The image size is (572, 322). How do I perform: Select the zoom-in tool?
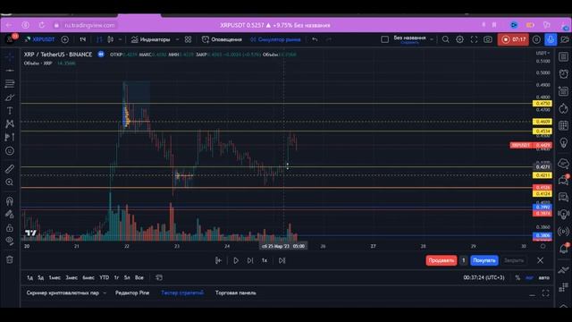[10, 182]
